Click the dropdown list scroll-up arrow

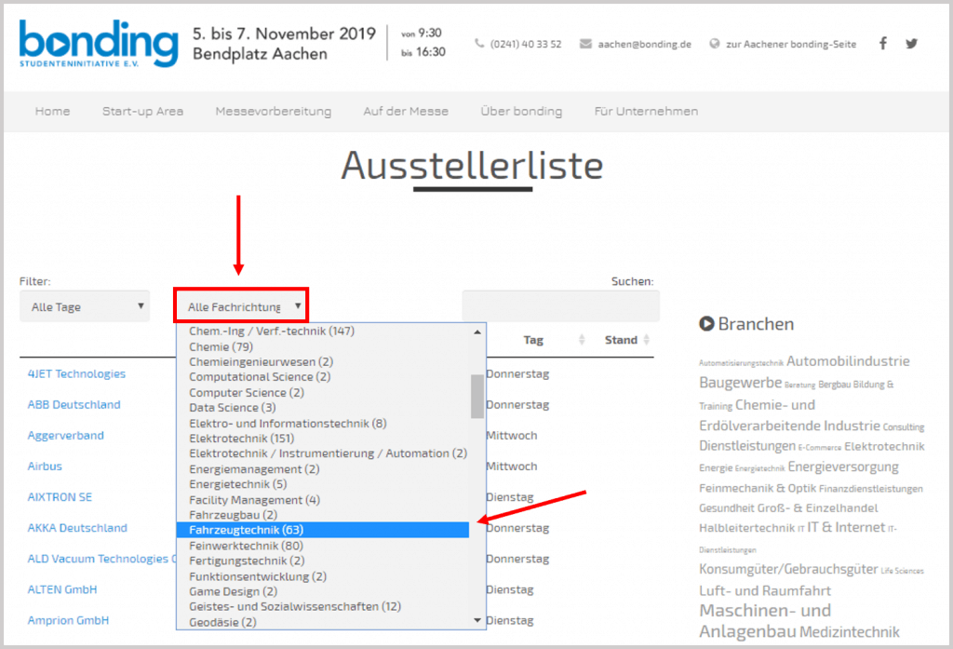click(x=477, y=332)
